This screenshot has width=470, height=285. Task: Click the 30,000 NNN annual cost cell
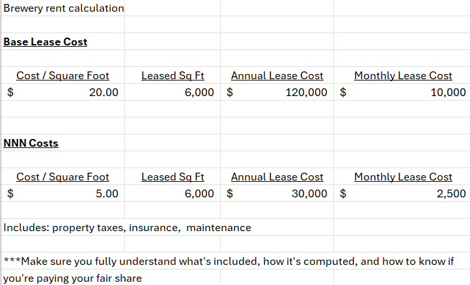[309, 193]
